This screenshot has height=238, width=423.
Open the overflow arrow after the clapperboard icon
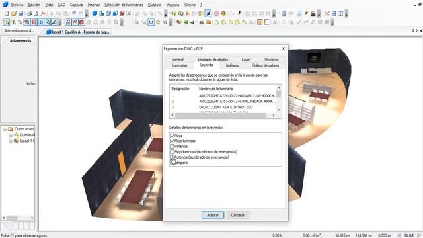[319, 13]
